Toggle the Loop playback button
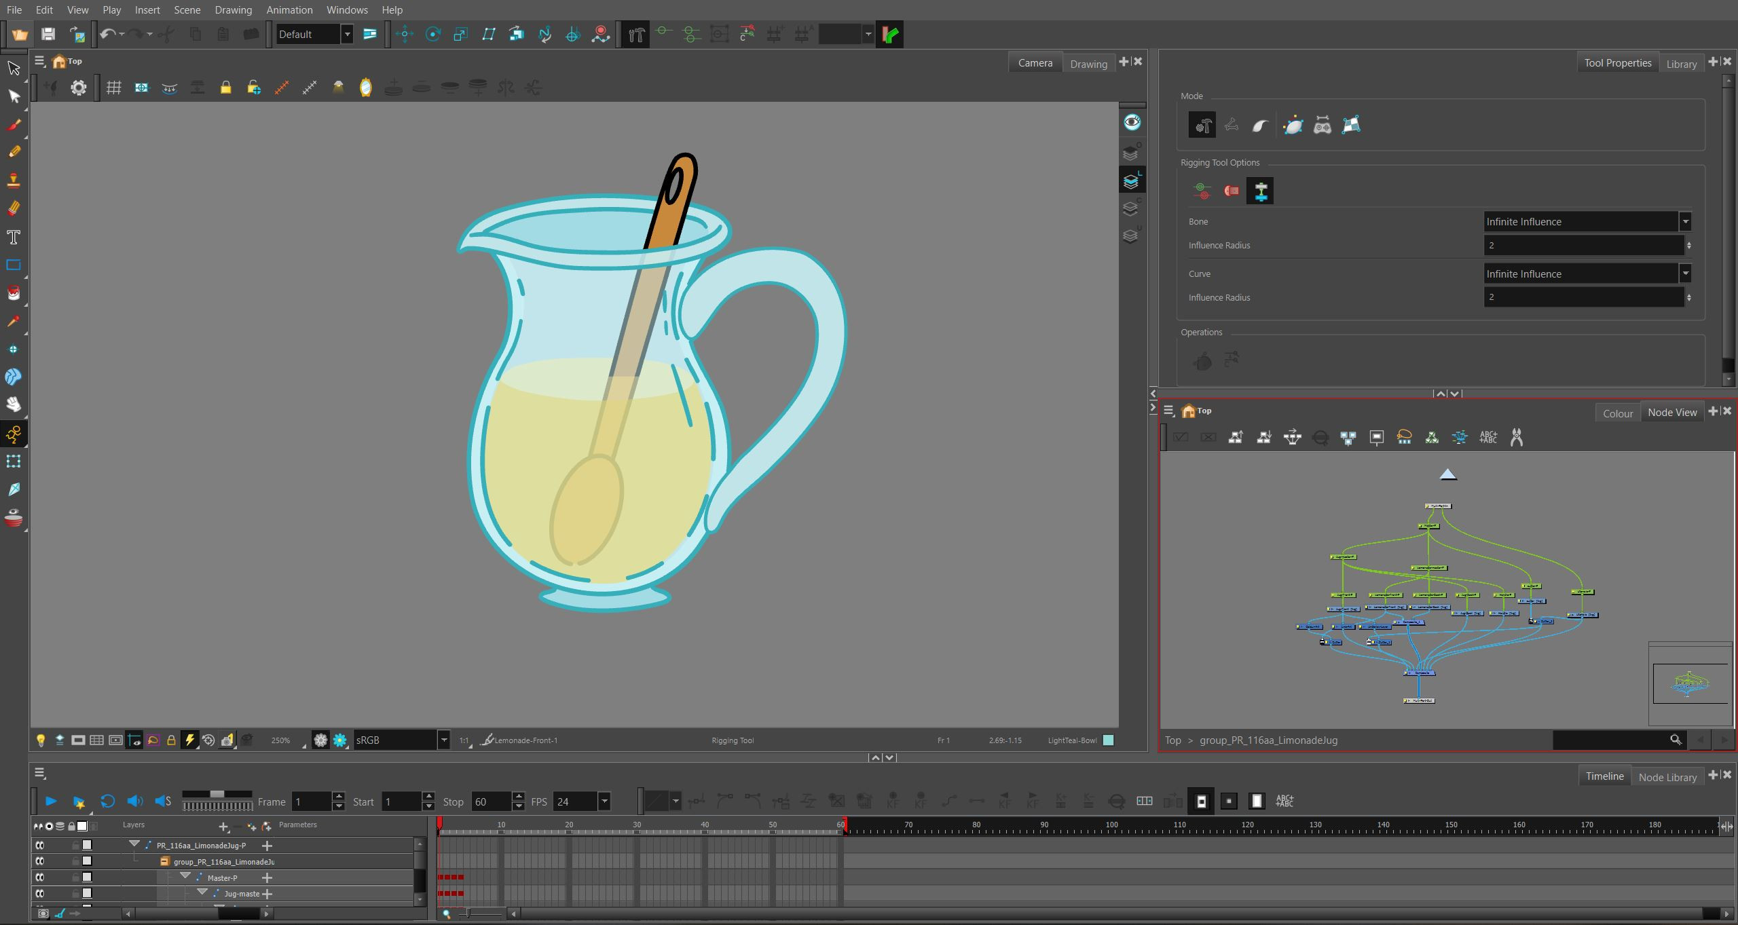Image resolution: width=1738 pixels, height=925 pixels. [x=107, y=801]
